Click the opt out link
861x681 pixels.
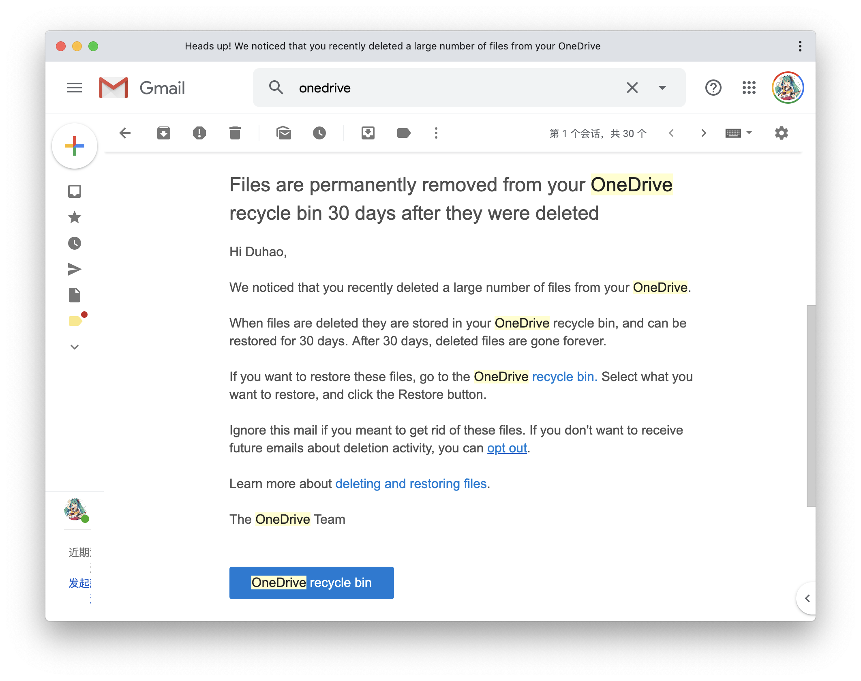click(507, 448)
